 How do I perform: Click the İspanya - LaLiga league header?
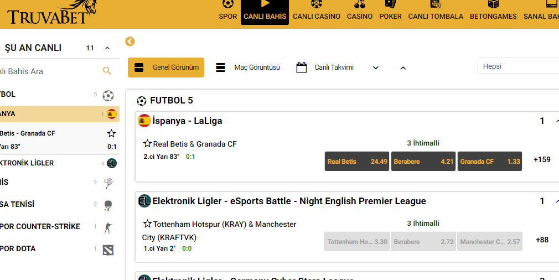[187, 121]
